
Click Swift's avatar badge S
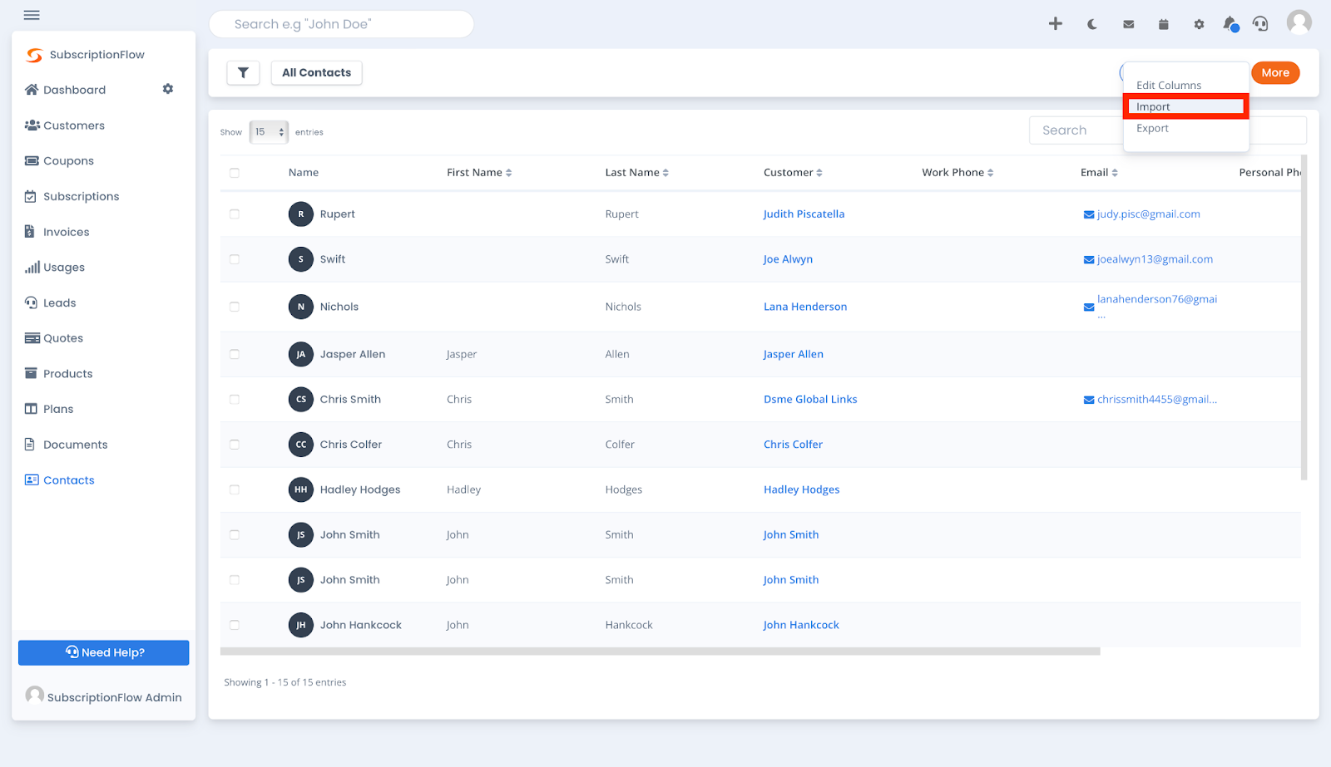[301, 259]
